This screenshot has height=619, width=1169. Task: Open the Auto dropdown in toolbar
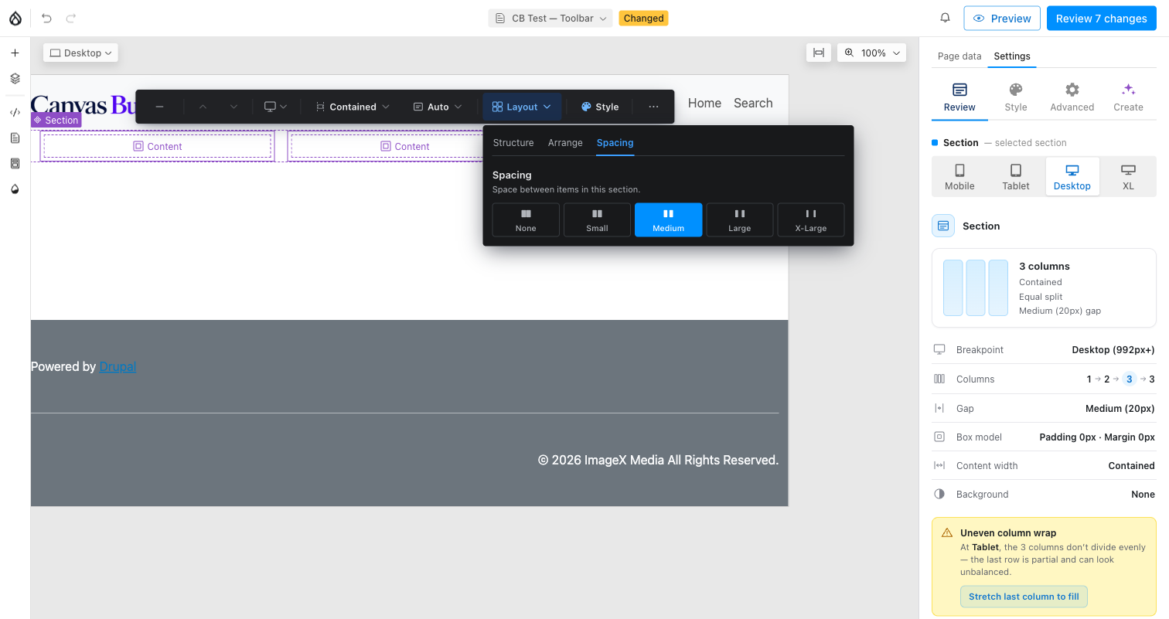pos(438,107)
